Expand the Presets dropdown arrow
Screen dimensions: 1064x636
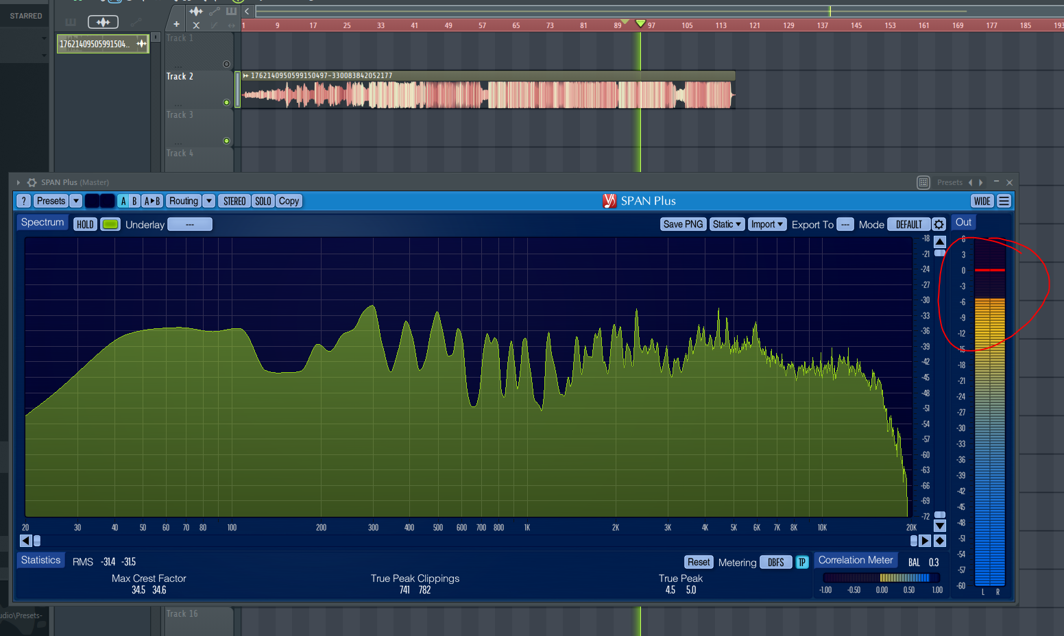76,201
